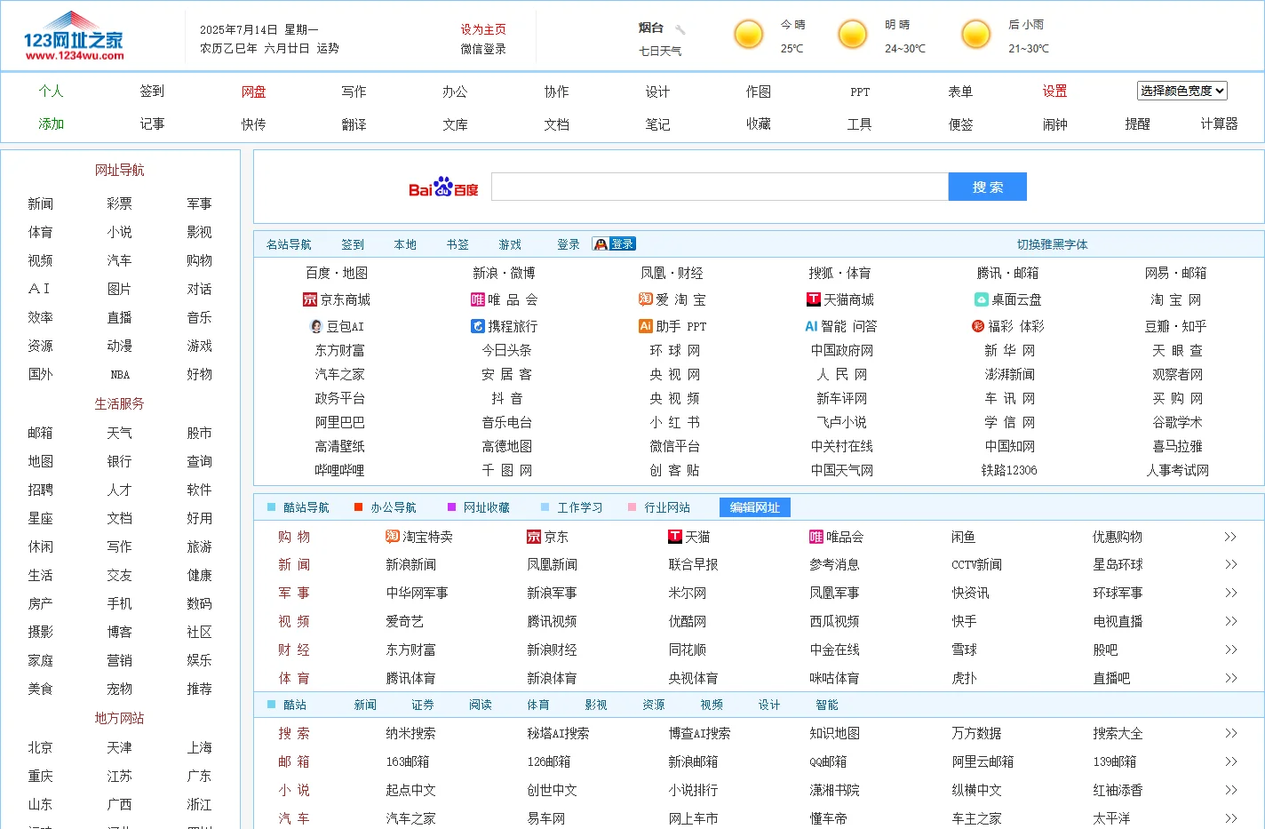1265x829 pixels.
Task: Open the 计算器 tool link
Action: click(1219, 124)
